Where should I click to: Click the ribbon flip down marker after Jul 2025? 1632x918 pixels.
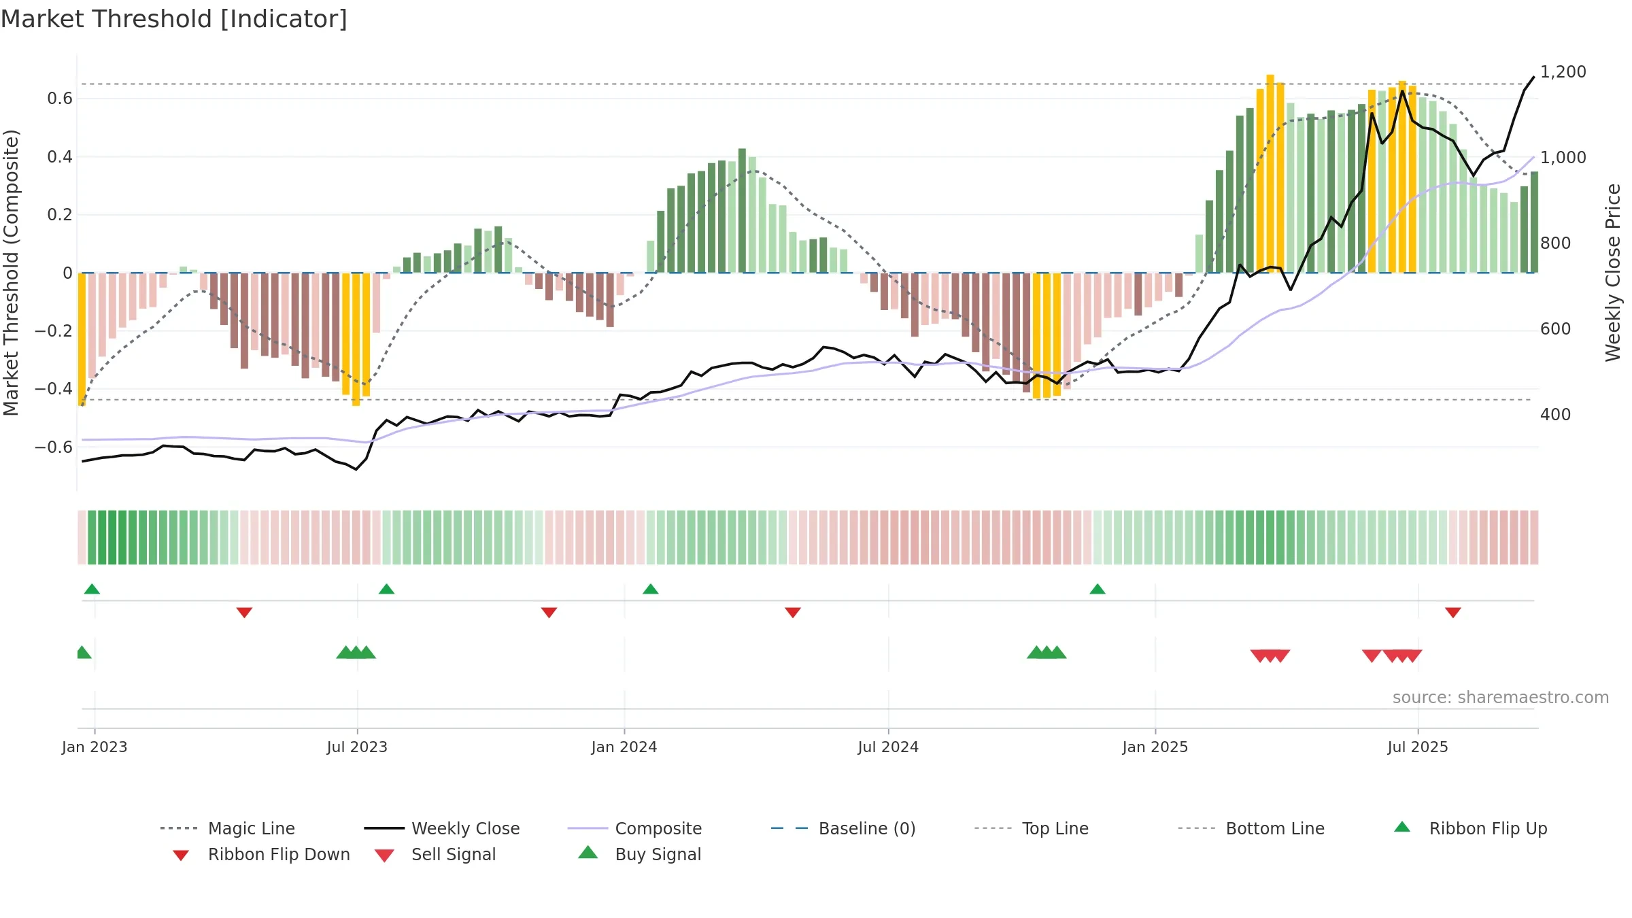click(1453, 613)
